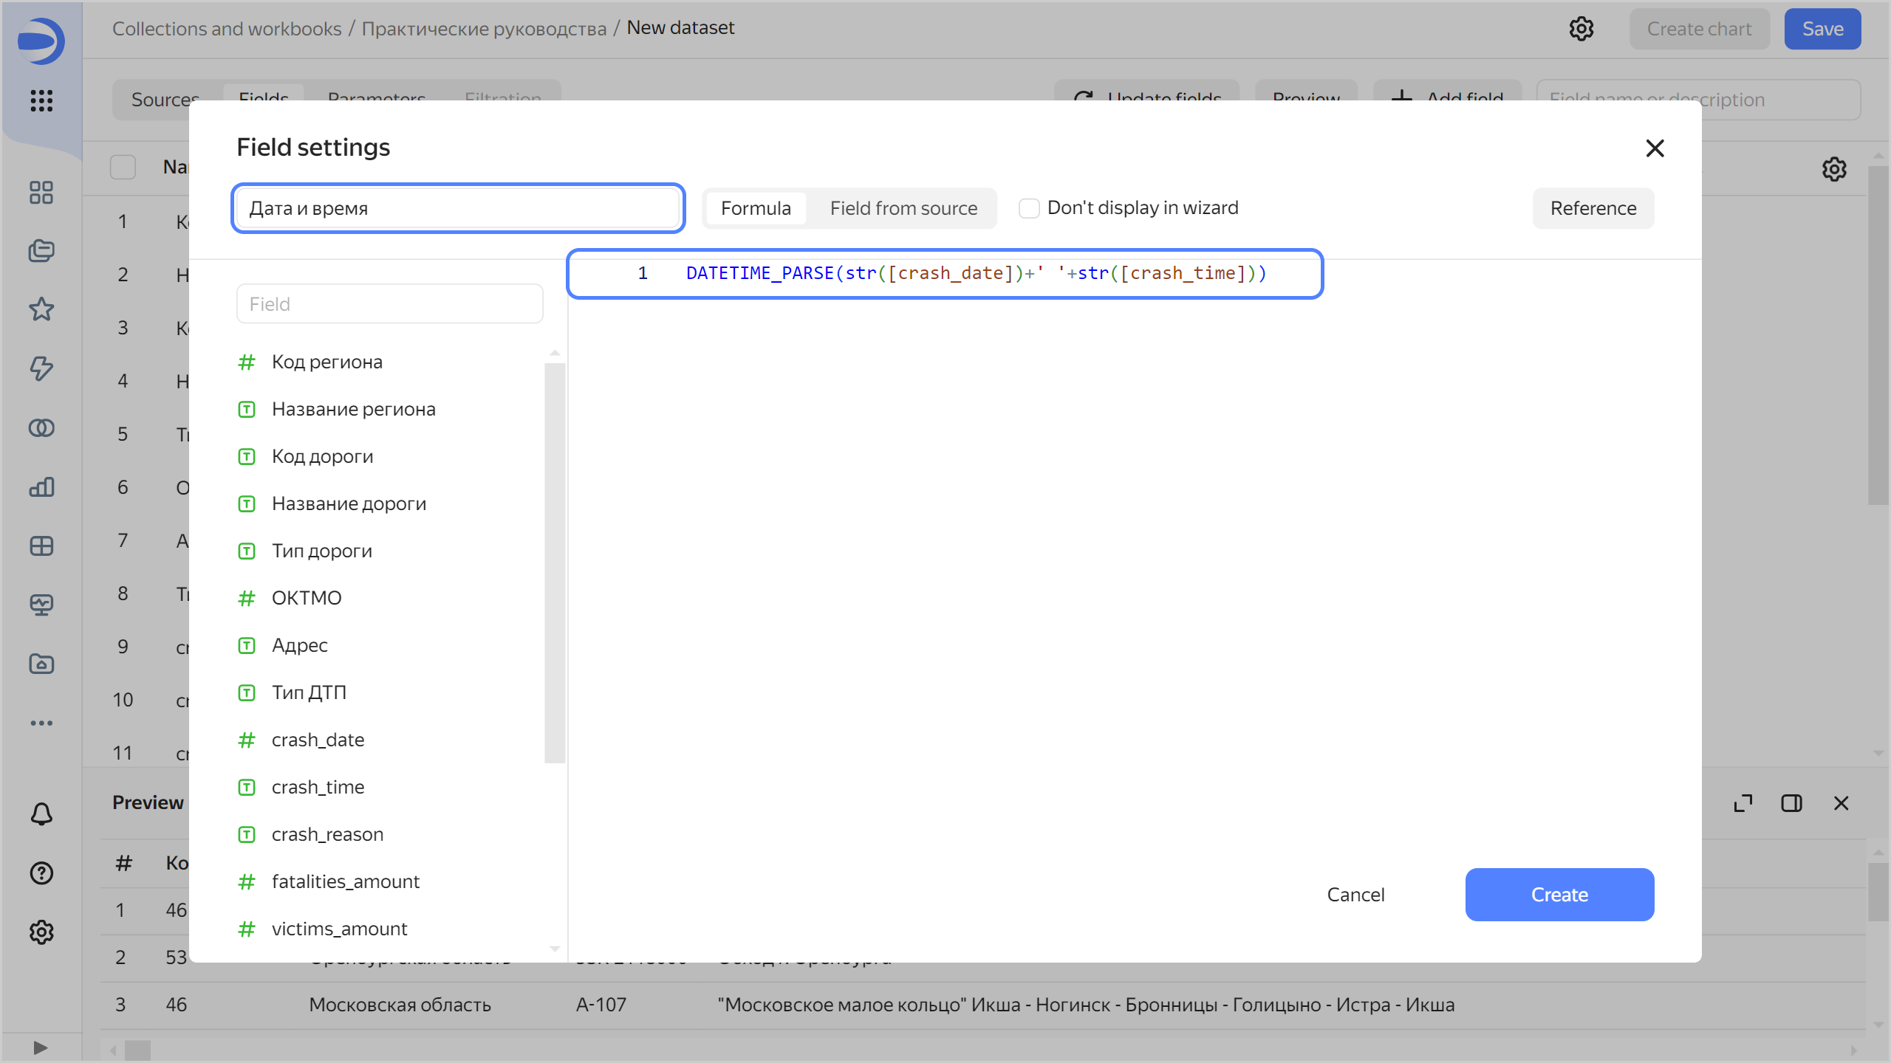Expand the left sidebar with arrow
The width and height of the screenshot is (1891, 1063).
click(41, 1047)
